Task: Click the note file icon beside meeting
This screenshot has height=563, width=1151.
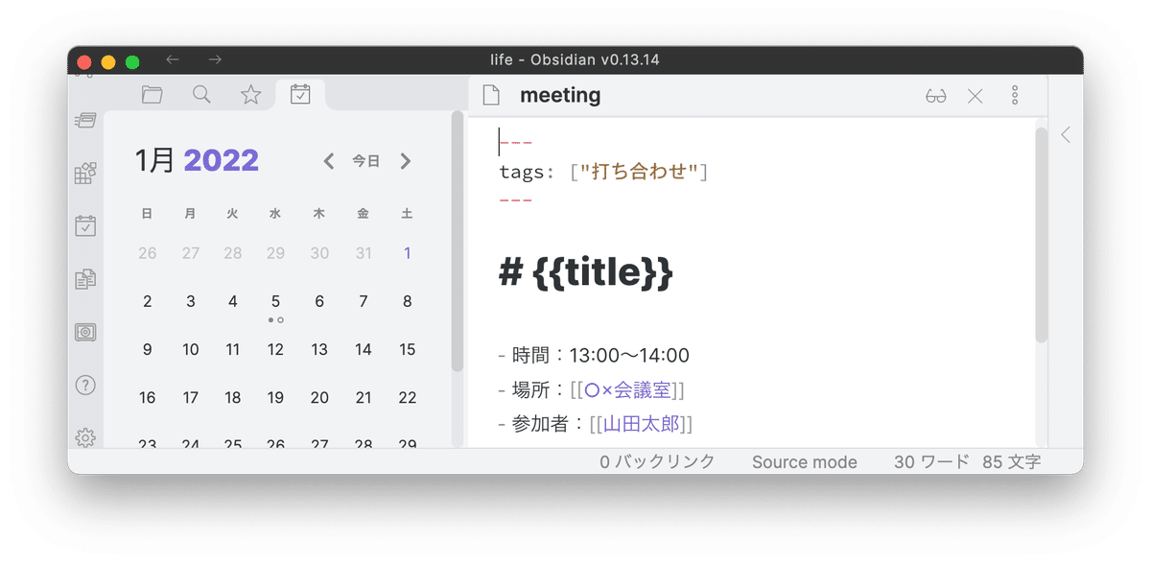Action: 491,95
